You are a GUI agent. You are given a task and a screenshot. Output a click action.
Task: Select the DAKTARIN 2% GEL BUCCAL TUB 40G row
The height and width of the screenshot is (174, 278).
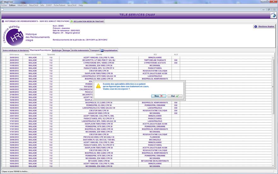pos(137,140)
